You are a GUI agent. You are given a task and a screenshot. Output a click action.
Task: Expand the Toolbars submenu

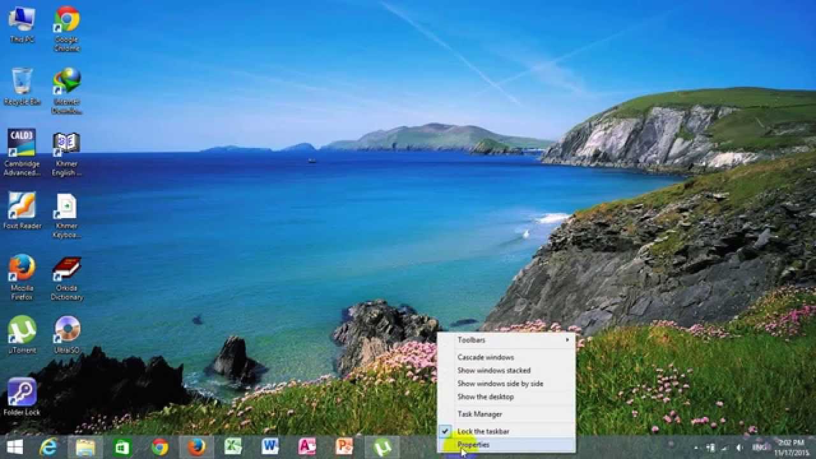coord(507,340)
